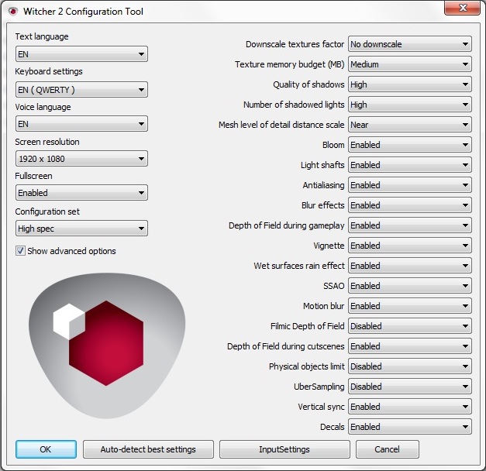486x471 pixels.
Task: Open the Keyboard settings dropdown
Action: click(81, 90)
